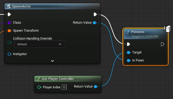The image size is (173, 99).
Task: Click the Player Index input pin
Action: (39, 87)
